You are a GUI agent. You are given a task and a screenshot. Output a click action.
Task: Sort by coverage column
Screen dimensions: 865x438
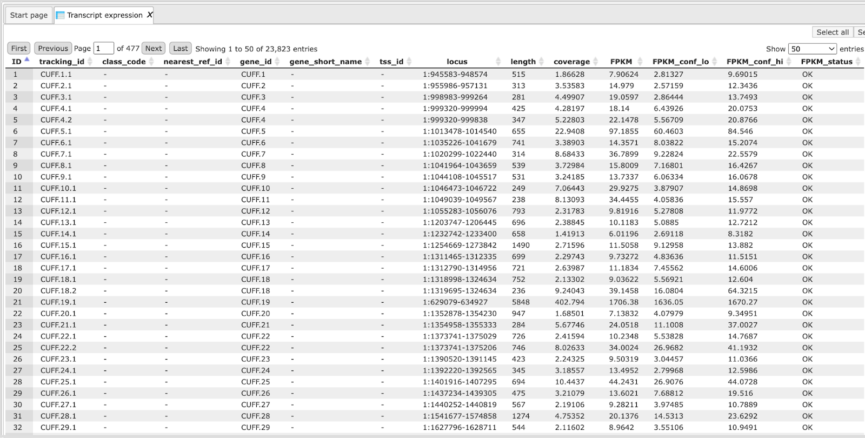pos(571,62)
